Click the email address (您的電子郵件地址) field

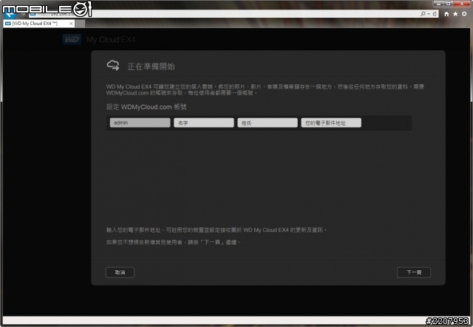pos(331,123)
